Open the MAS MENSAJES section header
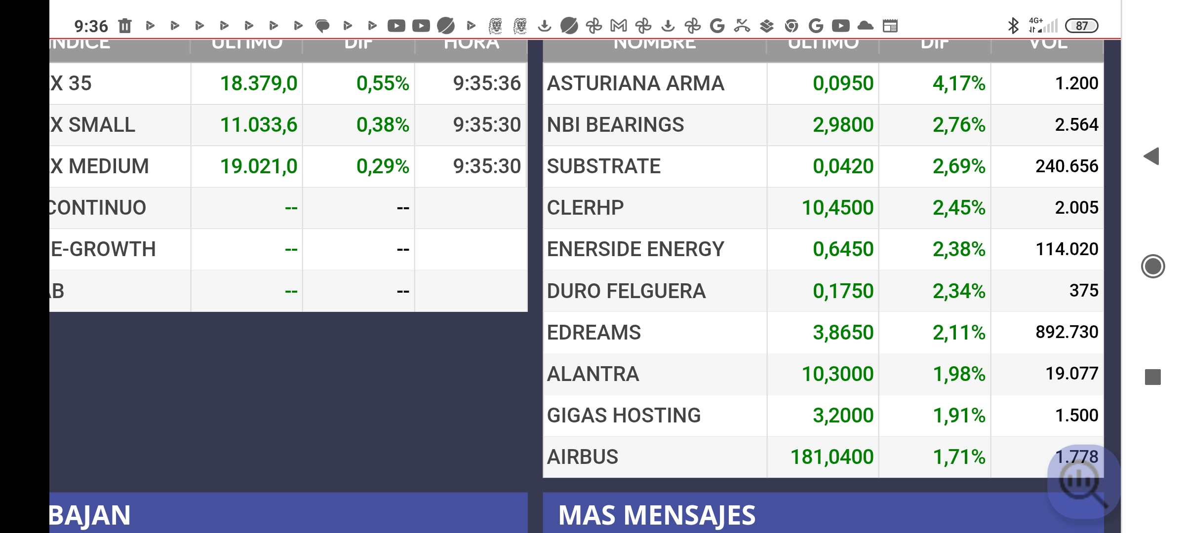Image resolution: width=1185 pixels, height=533 pixels. coord(823,513)
